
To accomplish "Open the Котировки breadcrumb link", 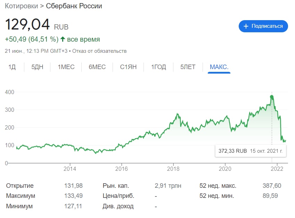I will [x=22, y=6].
